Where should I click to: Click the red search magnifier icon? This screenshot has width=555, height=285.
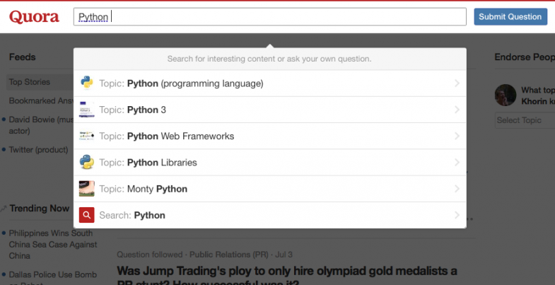pyautogui.click(x=87, y=215)
